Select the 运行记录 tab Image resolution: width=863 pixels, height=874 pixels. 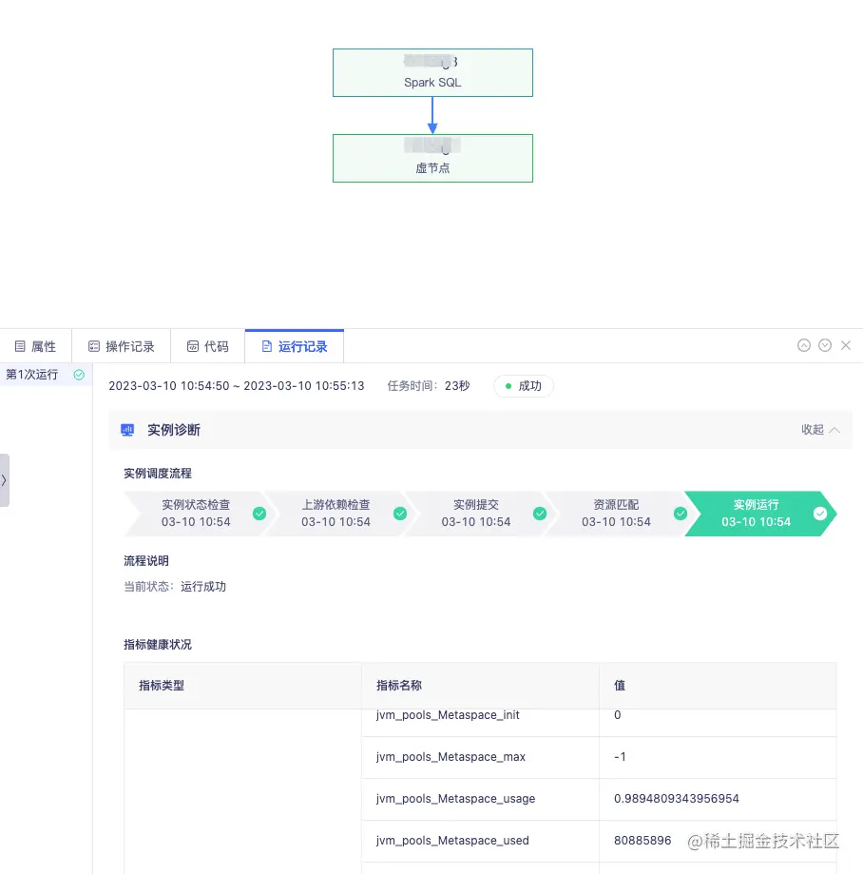coord(295,347)
